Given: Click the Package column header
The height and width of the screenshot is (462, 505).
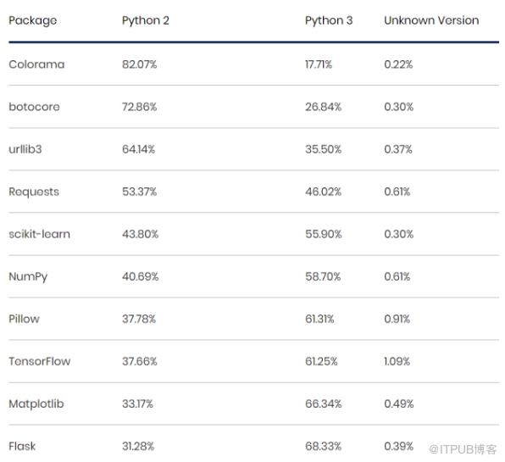Looking at the screenshot, I should [x=32, y=20].
